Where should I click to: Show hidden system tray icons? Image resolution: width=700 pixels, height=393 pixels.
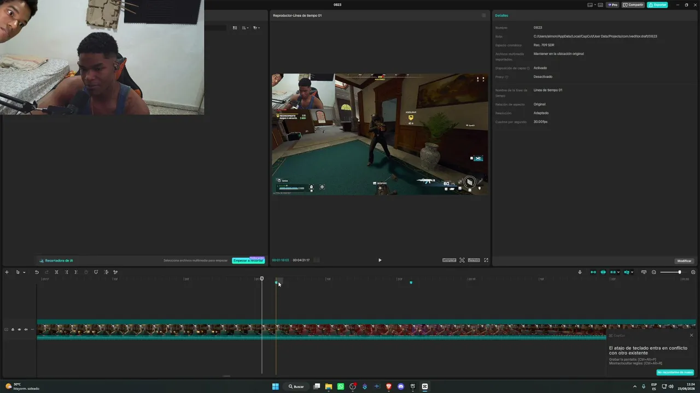(635, 386)
